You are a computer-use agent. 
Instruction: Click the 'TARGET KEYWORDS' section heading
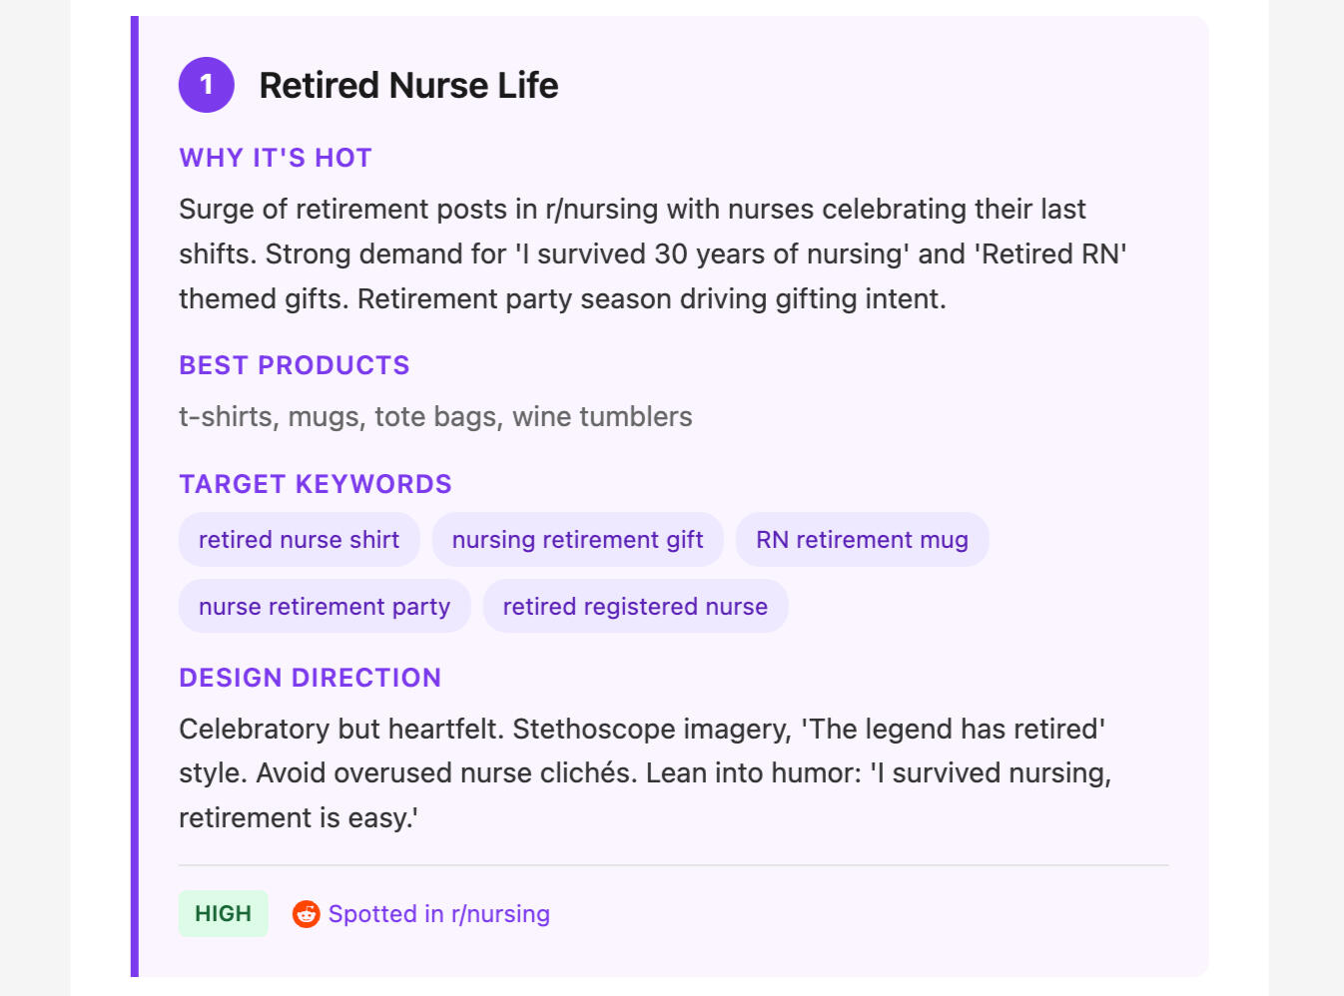[x=316, y=484]
